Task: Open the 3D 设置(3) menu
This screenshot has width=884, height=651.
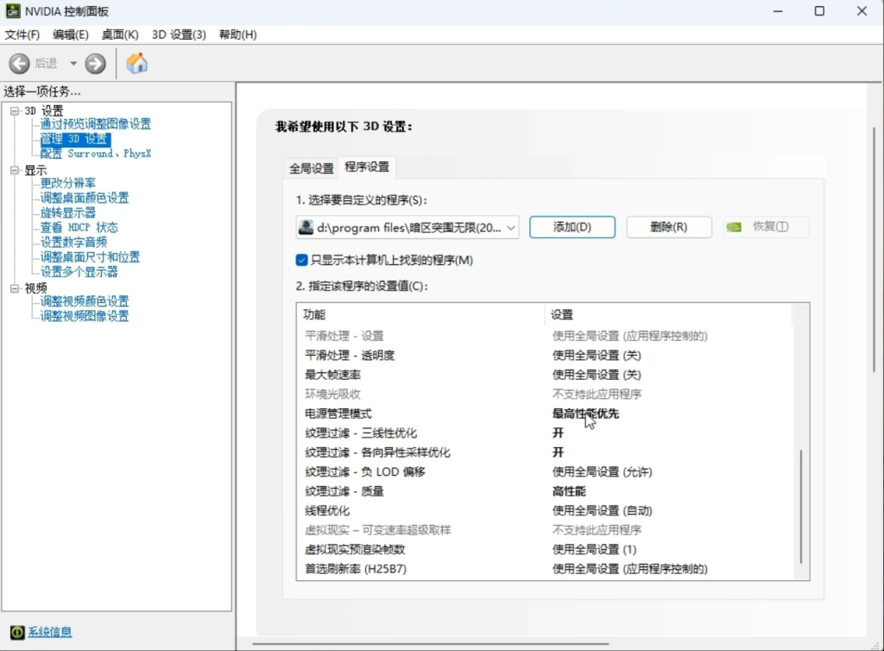Action: tap(179, 35)
